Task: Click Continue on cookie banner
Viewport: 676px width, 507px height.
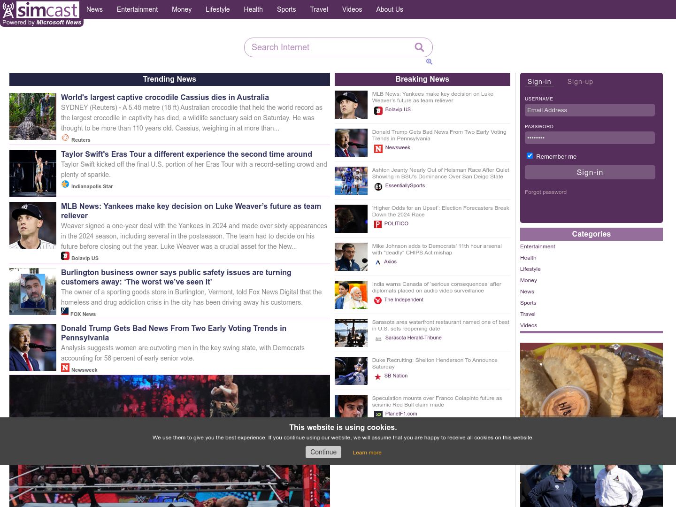Action: [323, 452]
